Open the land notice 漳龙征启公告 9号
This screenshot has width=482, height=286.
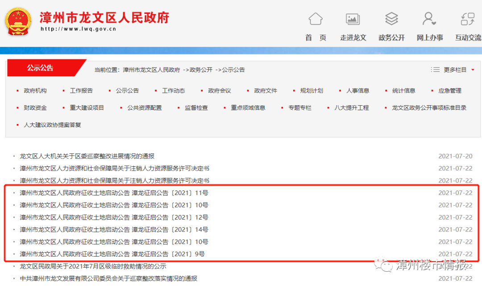(112, 254)
